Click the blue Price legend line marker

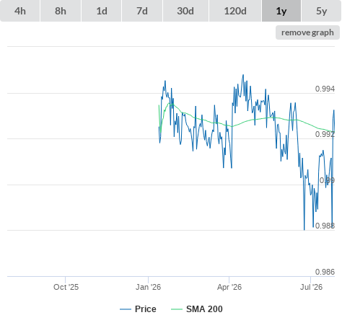[126, 309]
